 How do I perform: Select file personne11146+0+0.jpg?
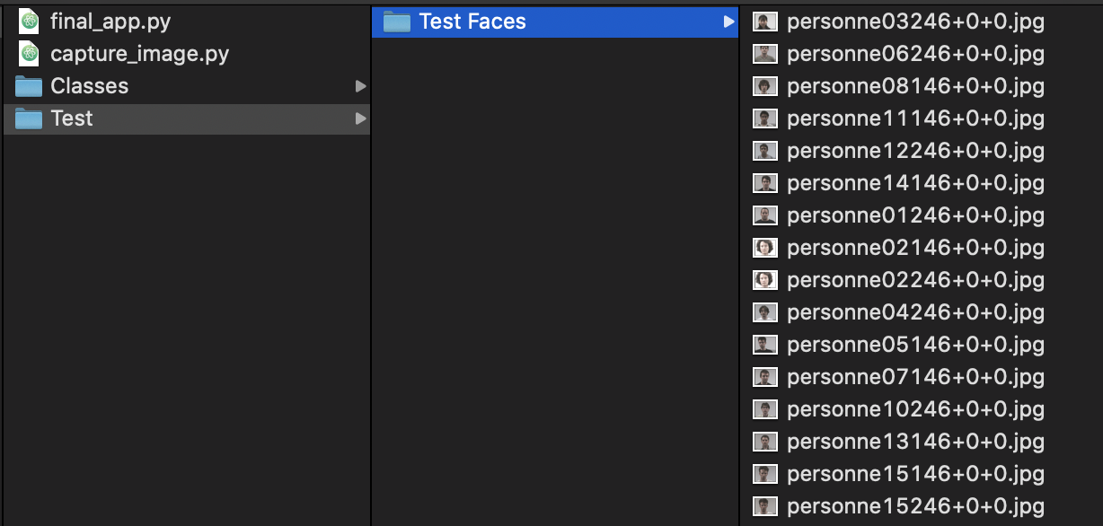(915, 118)
